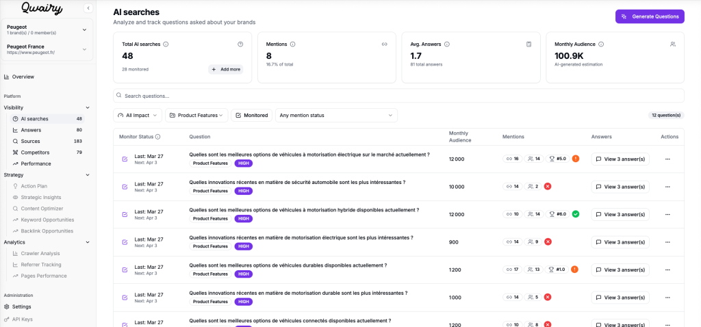The height and width of the screenshot is (327, 701).
Task: Toggle monitor checkbox for sécurité automobile question
Action: [125, 187]
